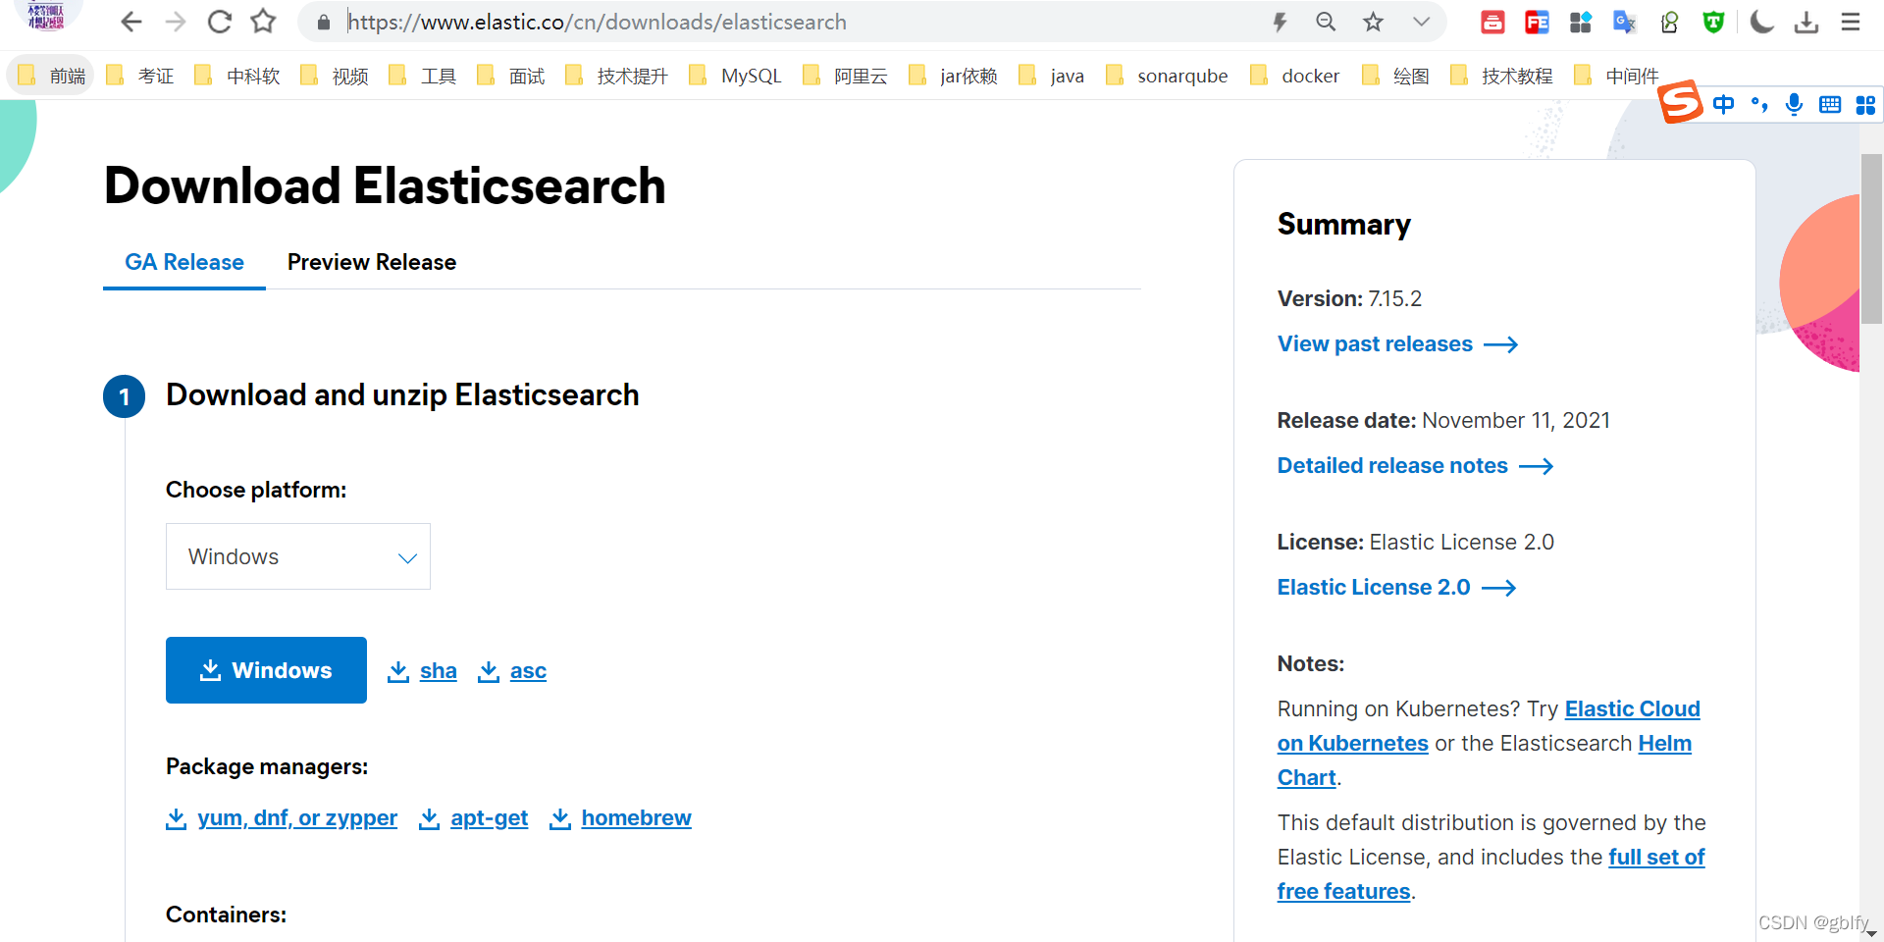Click the browser forward arrow
This screenshot has height=942, width=1884.
click(x=176, y=22)
